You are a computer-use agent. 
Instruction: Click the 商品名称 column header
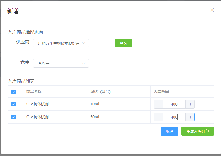coord(34,92)
